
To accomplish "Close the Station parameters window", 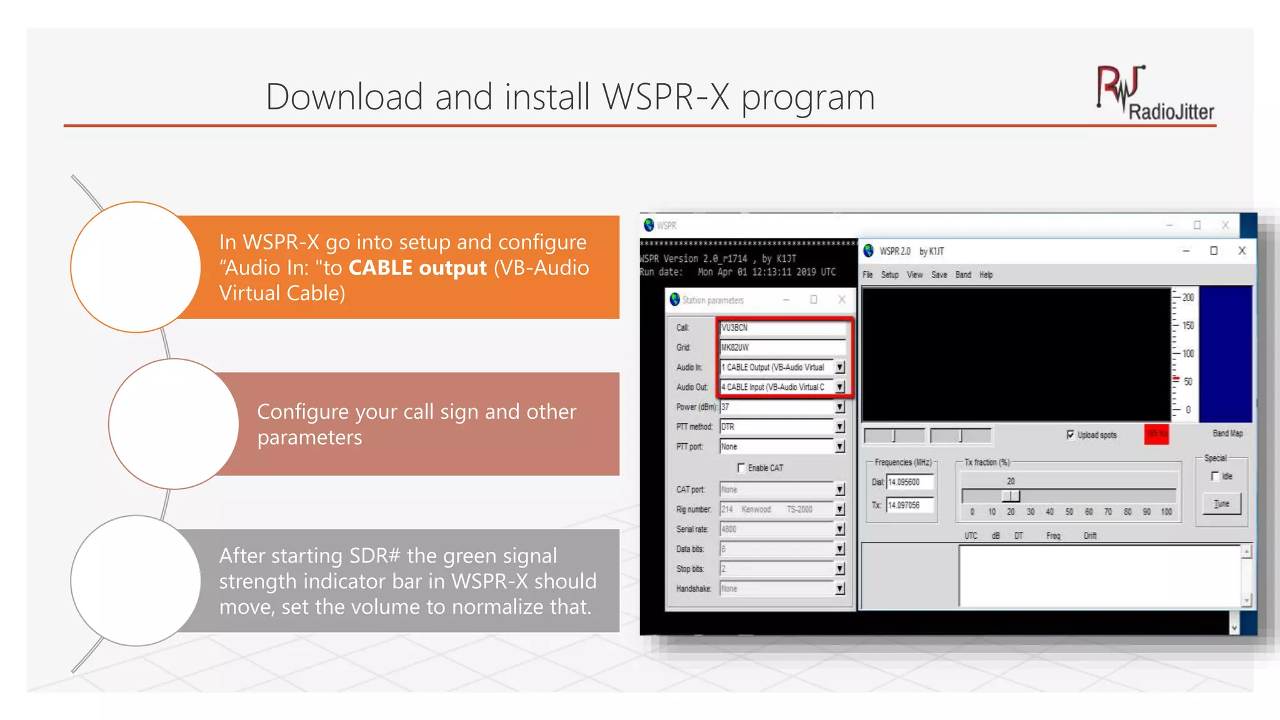I will pos(842,300).
